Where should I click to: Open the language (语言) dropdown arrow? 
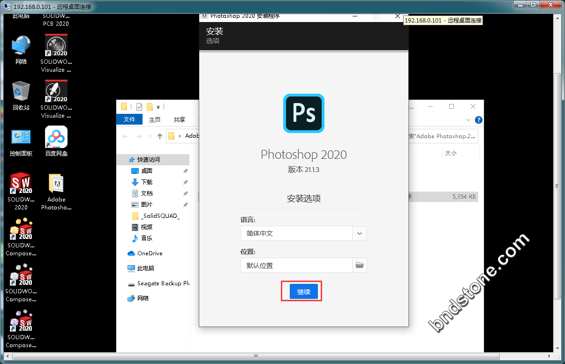coord(360,233)
